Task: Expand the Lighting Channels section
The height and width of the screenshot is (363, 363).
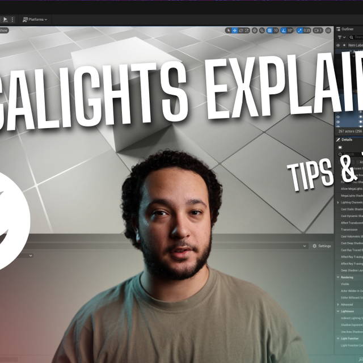Action: 339,202
